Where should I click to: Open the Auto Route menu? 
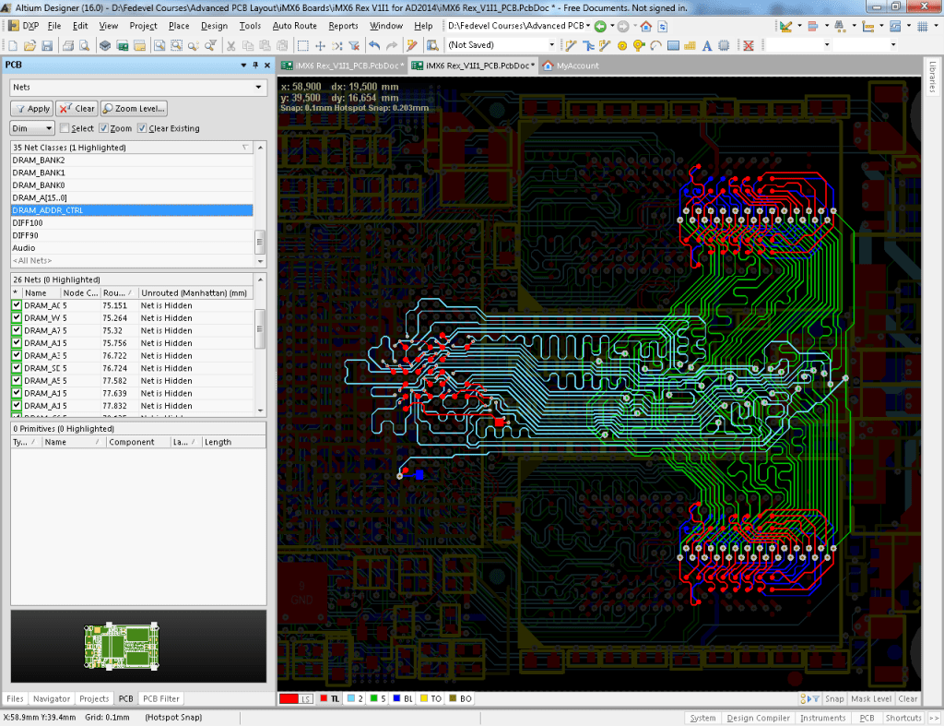tap(294, 26)
